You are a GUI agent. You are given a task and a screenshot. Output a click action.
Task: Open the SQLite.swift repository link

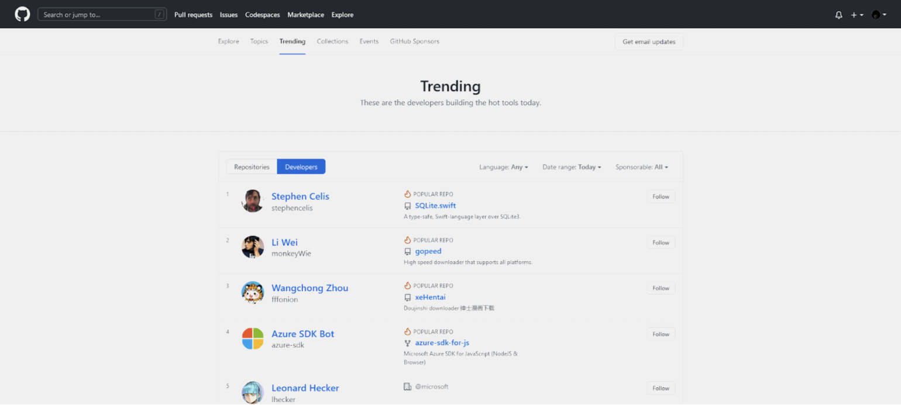pyautogui.click(x=435, y=206)
